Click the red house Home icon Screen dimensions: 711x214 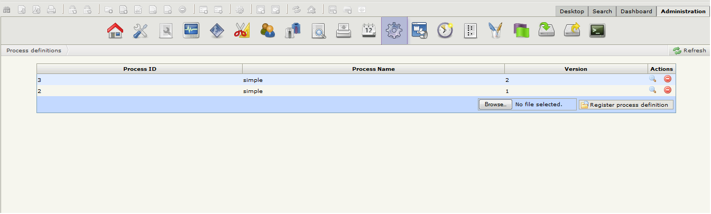point(115,31)
